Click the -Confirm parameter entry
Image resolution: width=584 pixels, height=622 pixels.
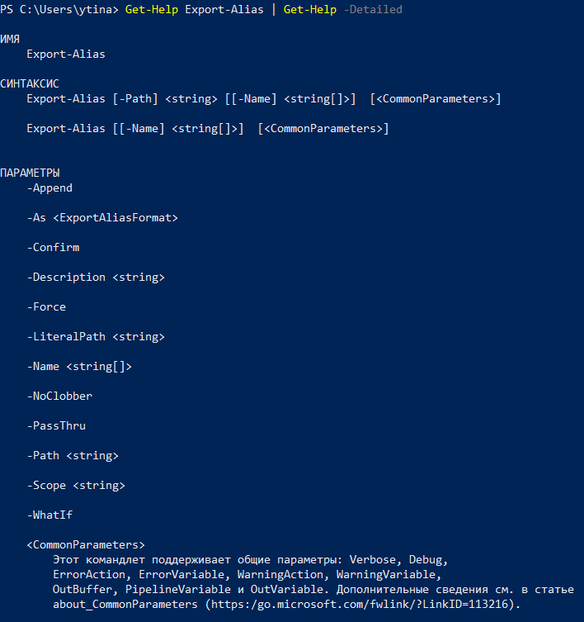[53, 247]
